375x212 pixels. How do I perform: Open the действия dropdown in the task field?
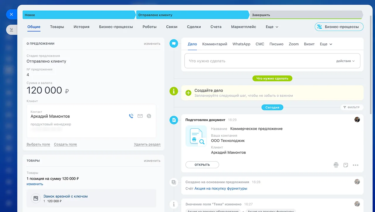(x=345, y=61)
